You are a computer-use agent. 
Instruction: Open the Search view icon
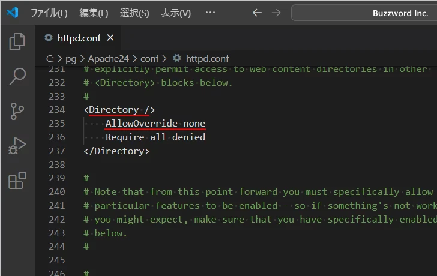pos(17,76)
